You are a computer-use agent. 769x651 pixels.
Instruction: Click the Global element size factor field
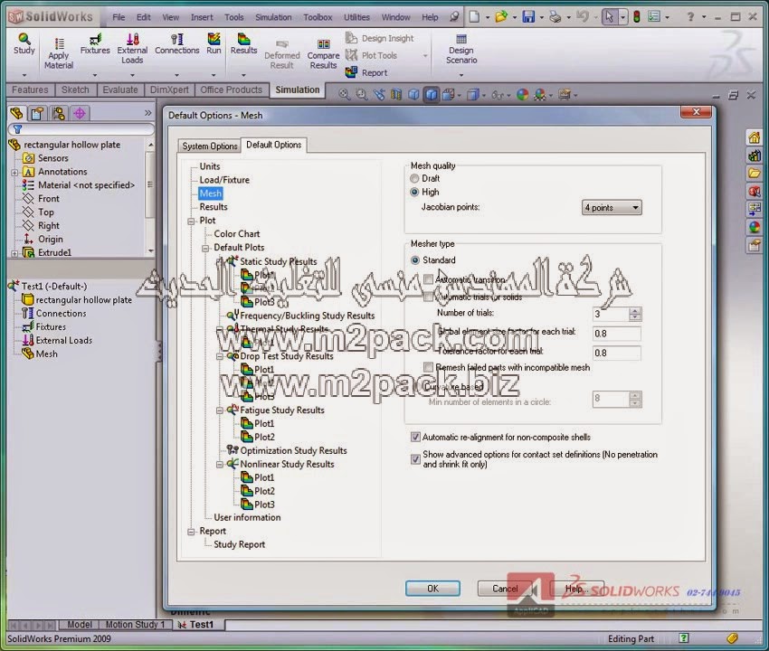pyautogui.click(x=616, y=334)
